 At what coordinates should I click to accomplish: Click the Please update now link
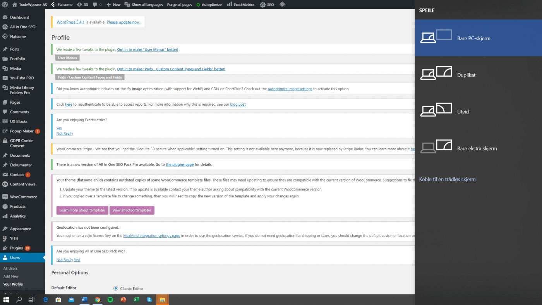[123, 22]
